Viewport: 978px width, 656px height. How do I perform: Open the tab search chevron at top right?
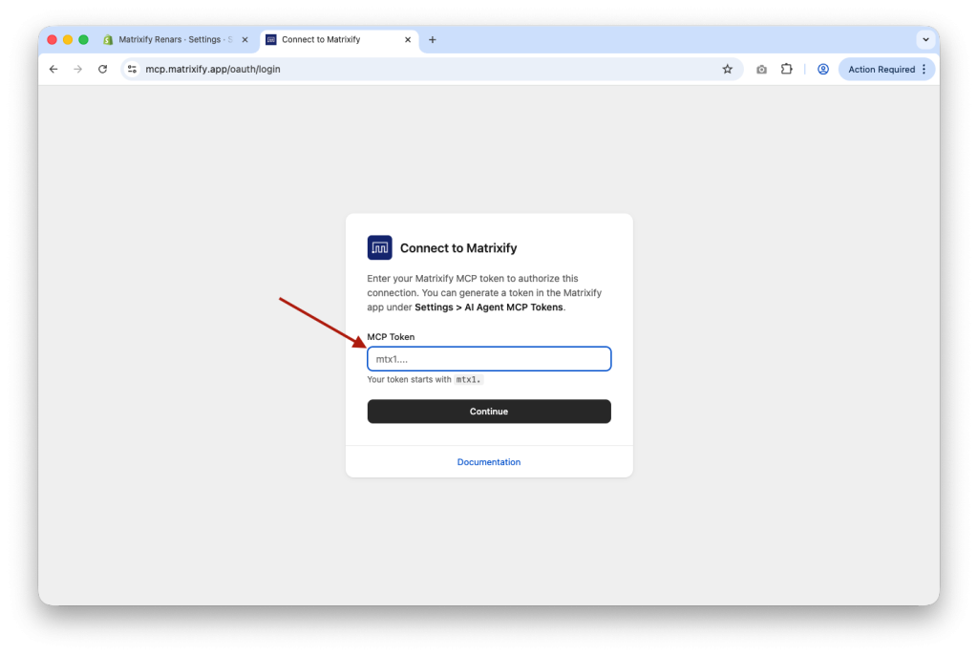pyautogui.click(x=925, y=39)
